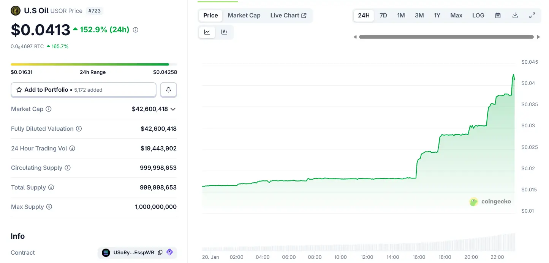
Task: Select the 24H timeframe
Action: coord(363,15)
